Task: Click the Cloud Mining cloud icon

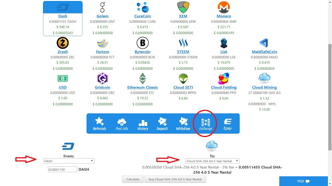Action: (264, 78)
